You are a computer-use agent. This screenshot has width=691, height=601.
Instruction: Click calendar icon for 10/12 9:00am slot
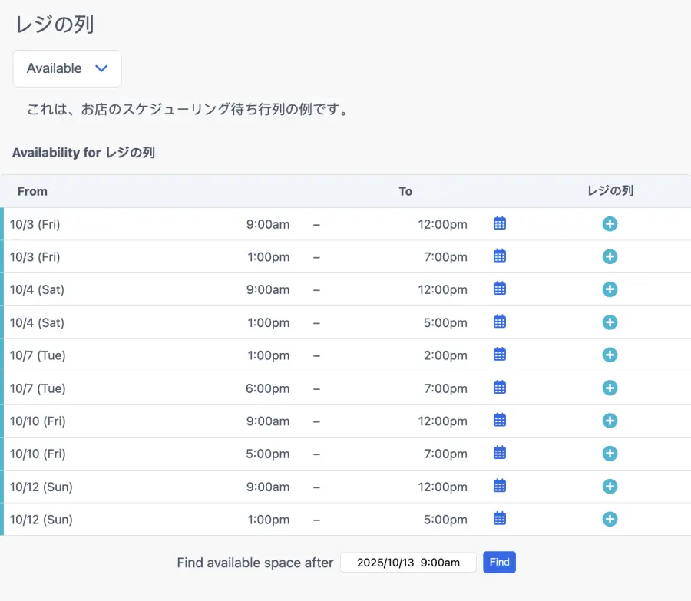[x=500, y=486]
